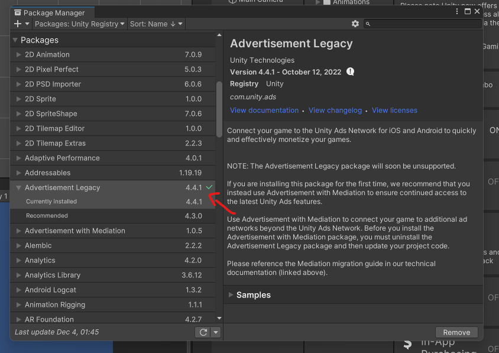Expand the 2D Pixel Perfect package

(x=18, y=69)
